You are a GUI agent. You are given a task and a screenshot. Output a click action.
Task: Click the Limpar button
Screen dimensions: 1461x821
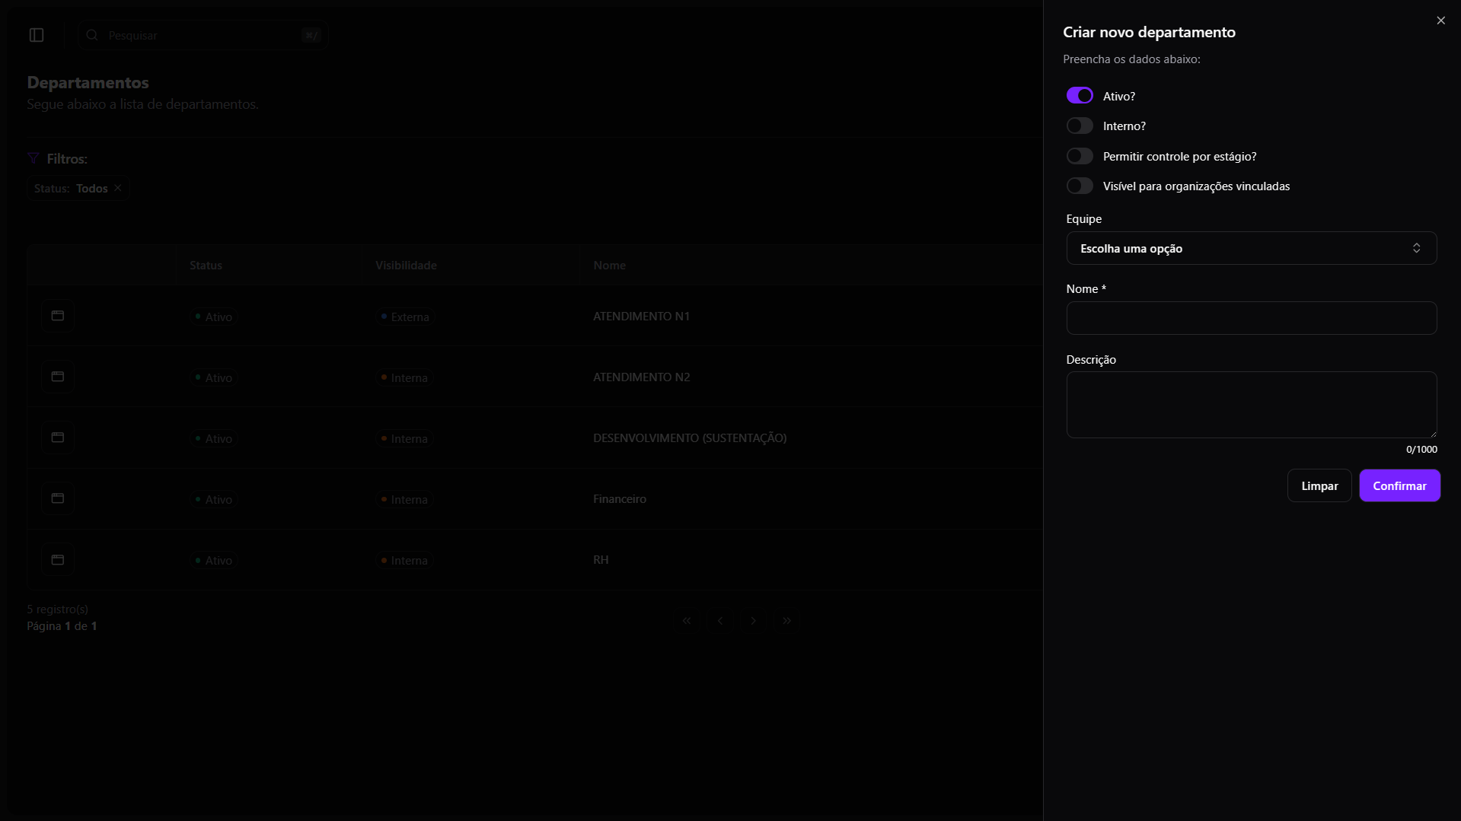coord(1319,485)
